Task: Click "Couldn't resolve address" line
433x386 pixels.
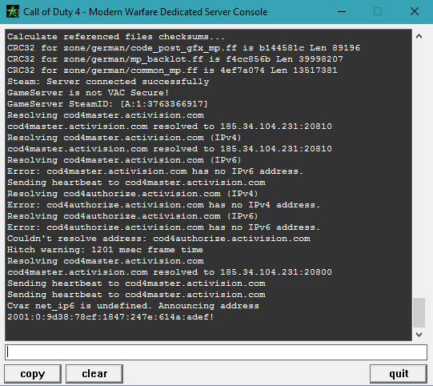Action: [x=158, y=239]
